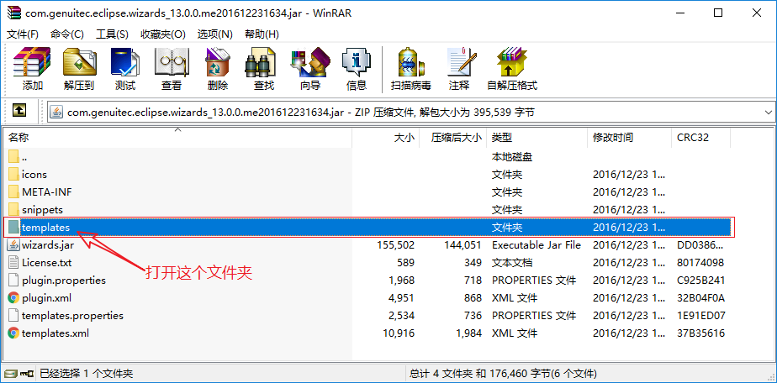The width and height of the screenshot is (777, 383).
Task: Click the META-INF folder icon
Action: [x=13, y=192]
